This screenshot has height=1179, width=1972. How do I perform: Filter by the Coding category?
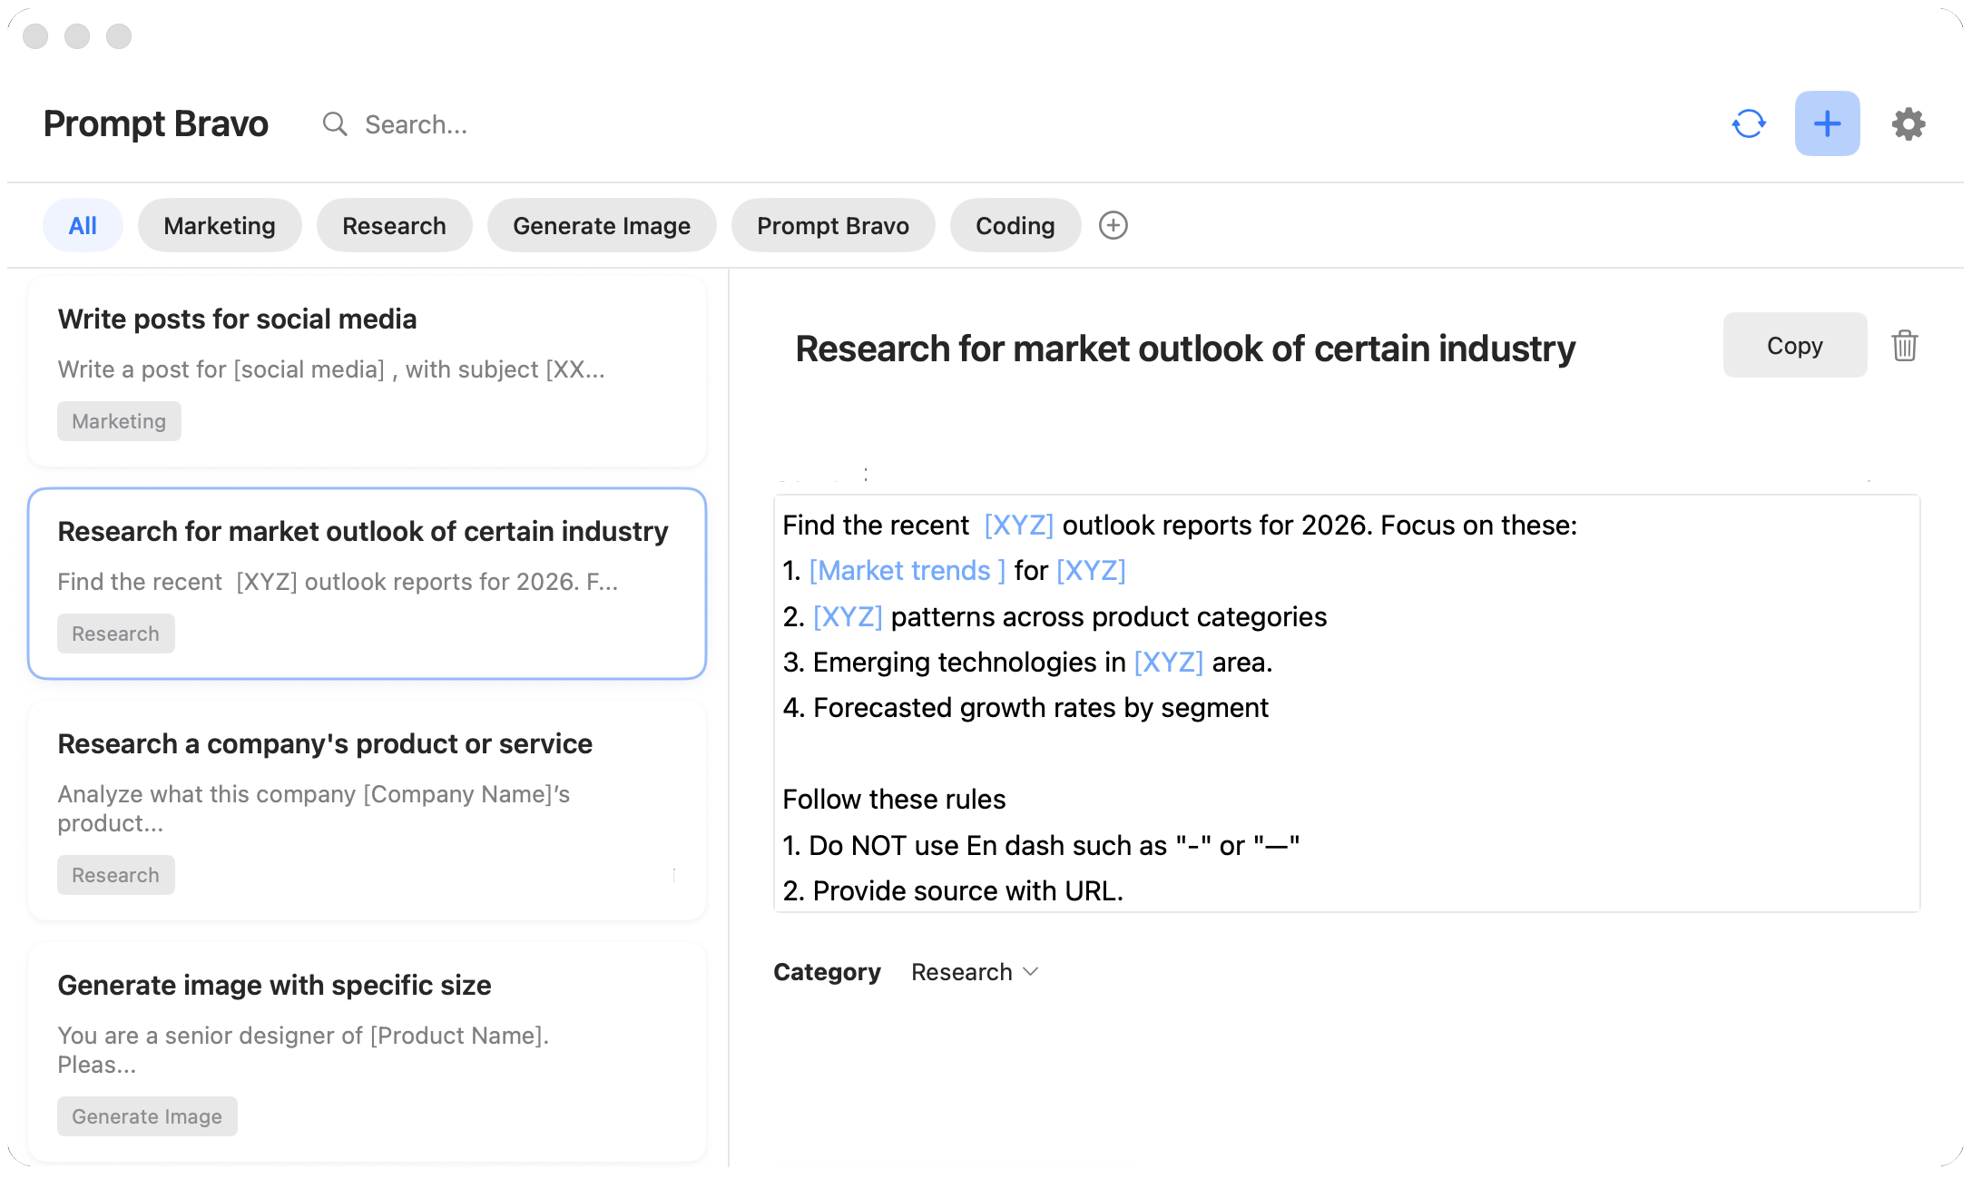pos(1015,225)
